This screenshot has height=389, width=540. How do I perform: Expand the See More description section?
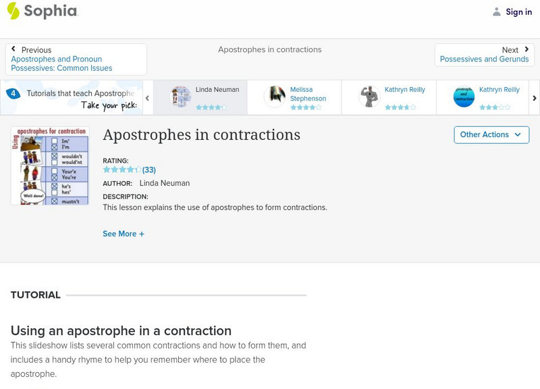click(x=124, y=234)
